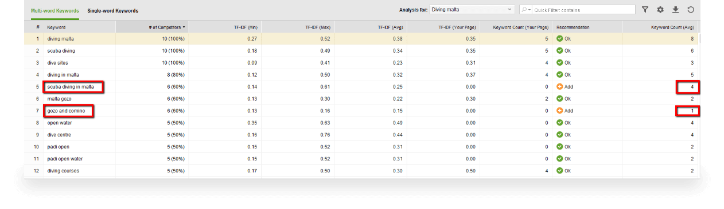The width and height of the screenshot is (724, 209).
Task: Sort by # of Competitors column
Action: (x=152, y=27)
